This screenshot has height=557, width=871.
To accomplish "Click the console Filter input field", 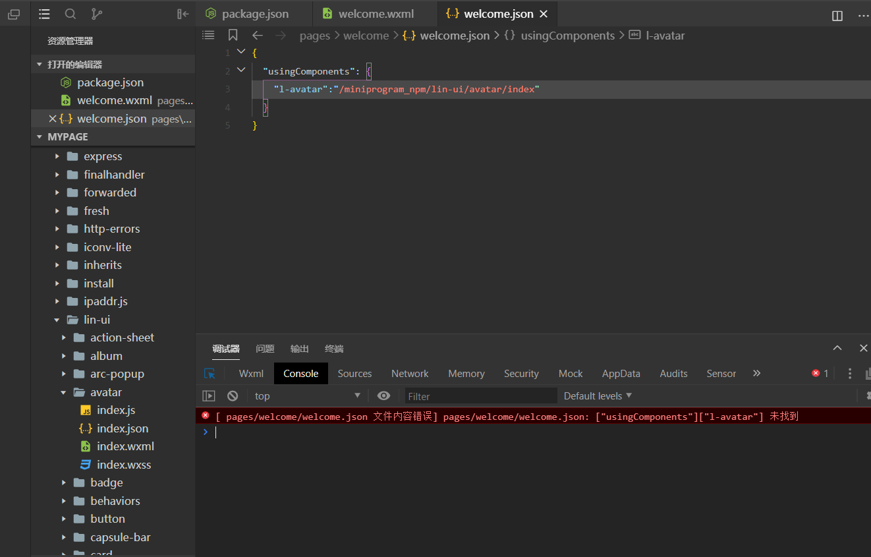I will tap(480, 396).
